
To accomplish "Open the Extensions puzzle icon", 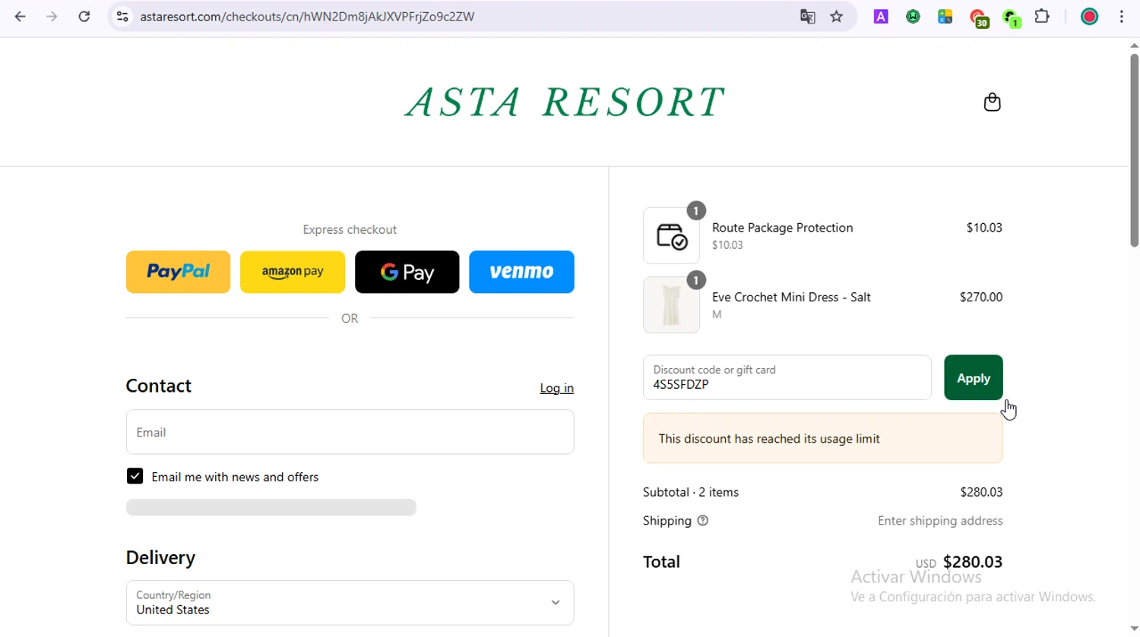I will pyautogui.click(x=1042, y=16).
